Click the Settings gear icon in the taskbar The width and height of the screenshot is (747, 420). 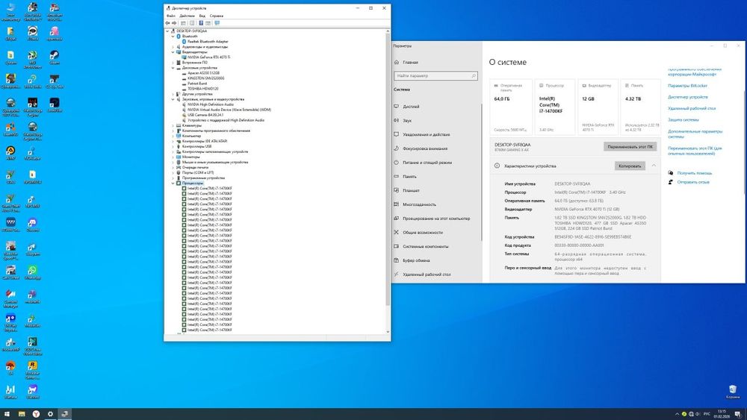pos(50,413)
